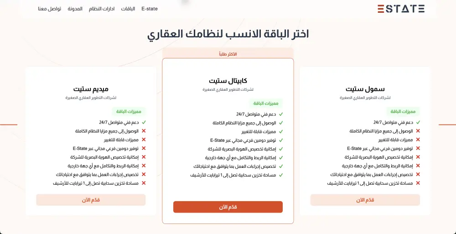Click the الأكثر طلباً badge above the middle plan

228,54
